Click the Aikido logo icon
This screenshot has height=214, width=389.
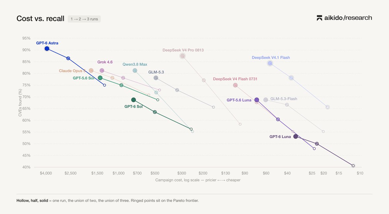(319, 18)
